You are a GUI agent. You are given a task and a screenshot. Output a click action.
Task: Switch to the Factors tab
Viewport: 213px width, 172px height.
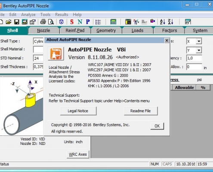pos(170,31)
